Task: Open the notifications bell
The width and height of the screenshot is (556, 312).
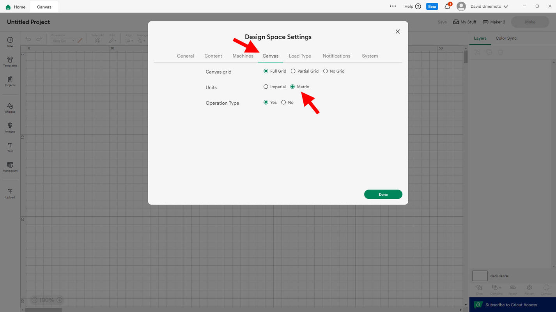Action: pos(447,7)
